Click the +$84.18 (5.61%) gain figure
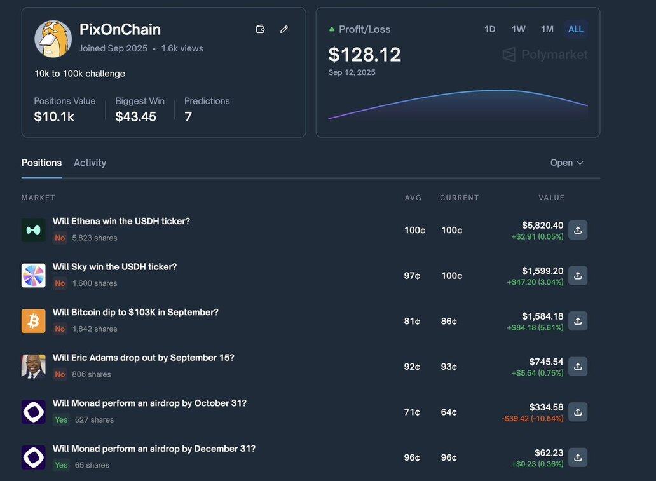 pos(535,327)
